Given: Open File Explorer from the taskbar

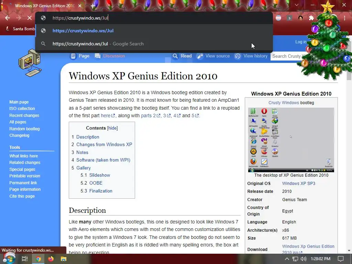Looking at the screenshot, I should pos(64,259).
